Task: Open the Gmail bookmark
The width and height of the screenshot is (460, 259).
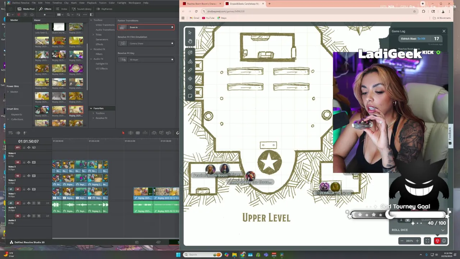Action: tap(194, 18)
